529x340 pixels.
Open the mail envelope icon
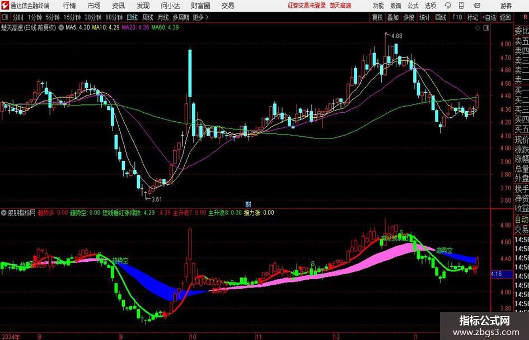[477, 6]
